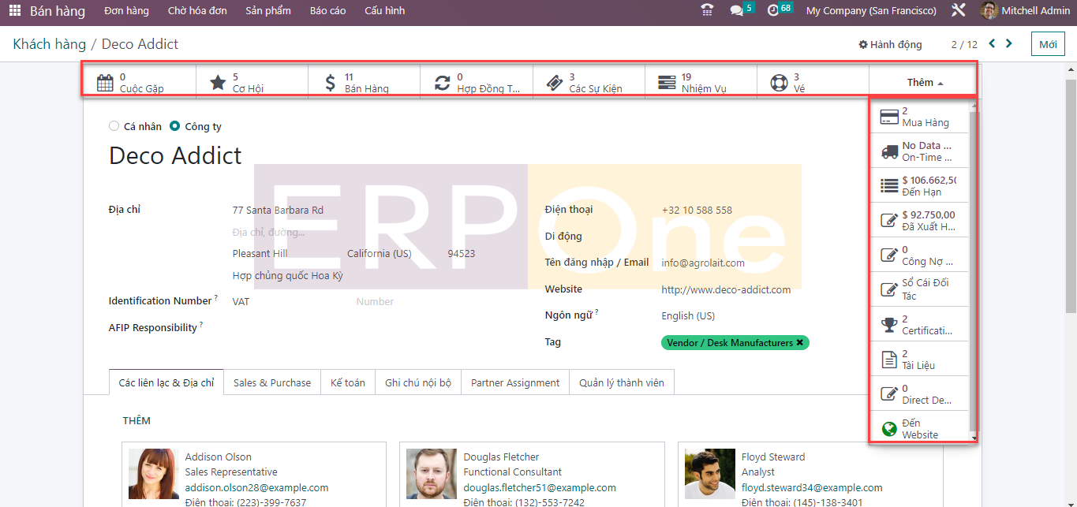Switch to the Sales & Purchase tab
Image resolution: width=1077 pixels, height=507 pixels.
coord(272,382)
